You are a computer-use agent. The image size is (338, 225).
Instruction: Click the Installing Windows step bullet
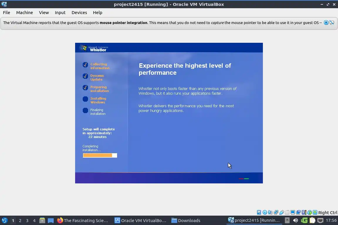(x=85, y=99)
